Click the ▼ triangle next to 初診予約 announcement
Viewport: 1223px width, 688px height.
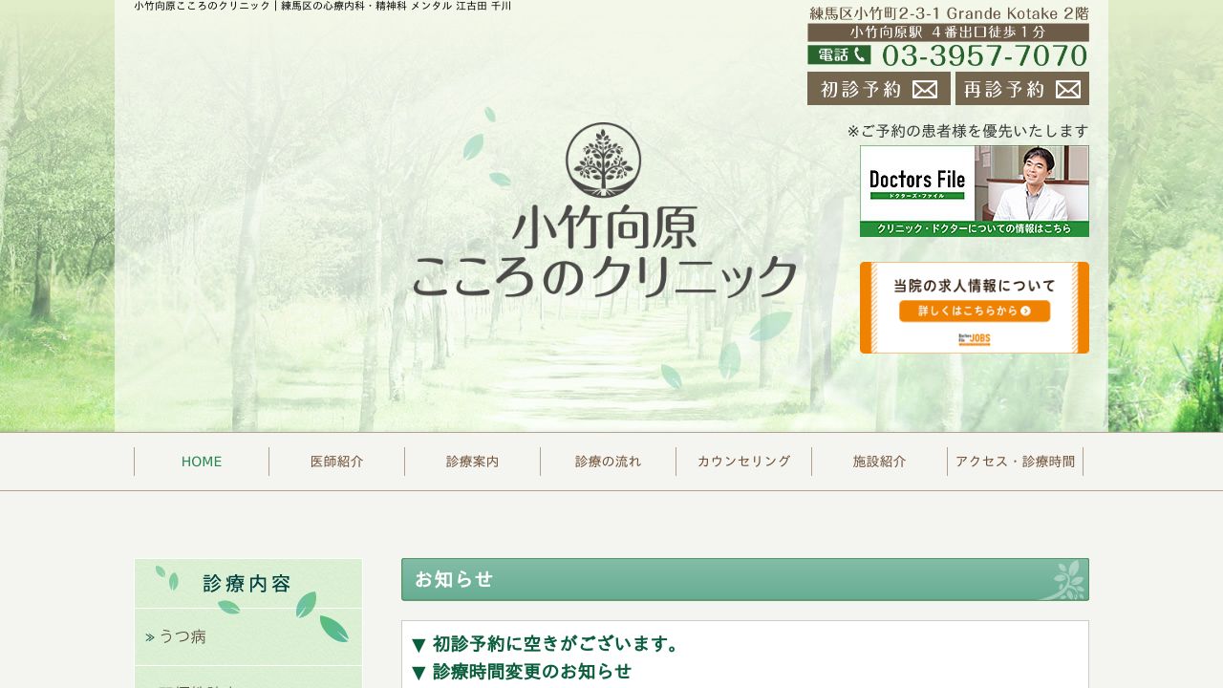tap(418, 644)
